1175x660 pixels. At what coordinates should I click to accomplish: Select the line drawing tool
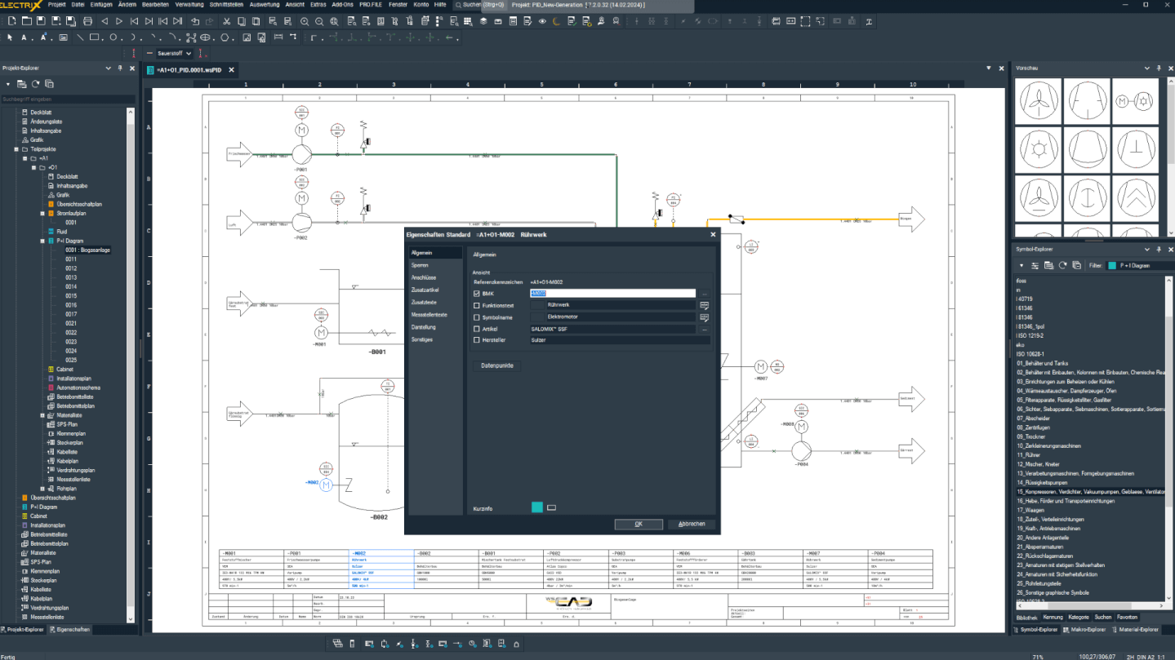pos(79,38)
